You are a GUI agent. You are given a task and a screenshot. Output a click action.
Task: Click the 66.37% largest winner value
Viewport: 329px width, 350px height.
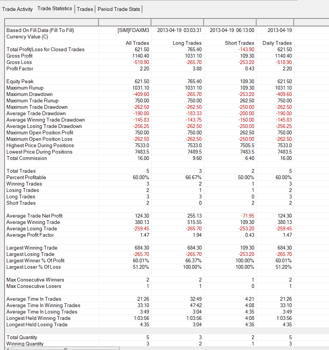(x=193, y=261)
